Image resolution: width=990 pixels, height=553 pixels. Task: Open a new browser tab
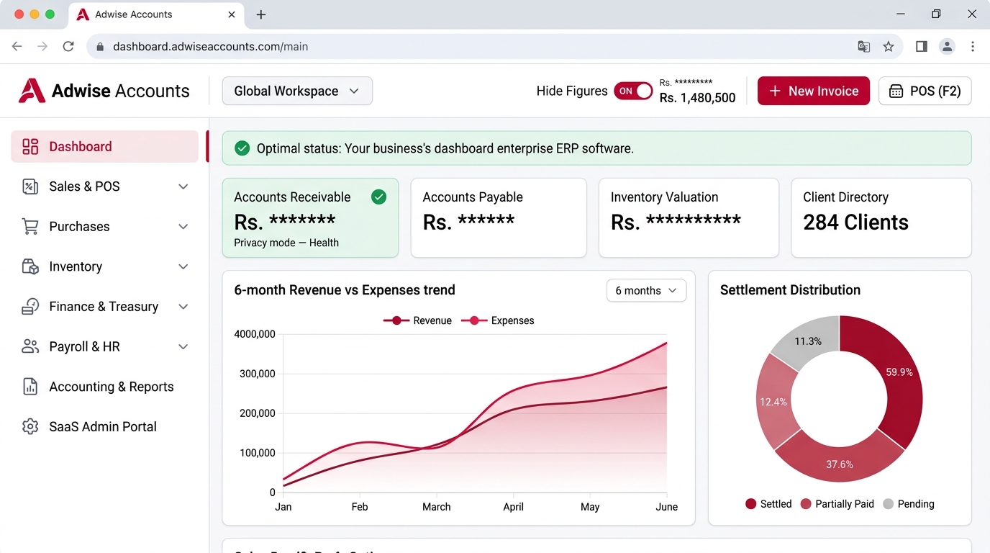click(261, 14)
